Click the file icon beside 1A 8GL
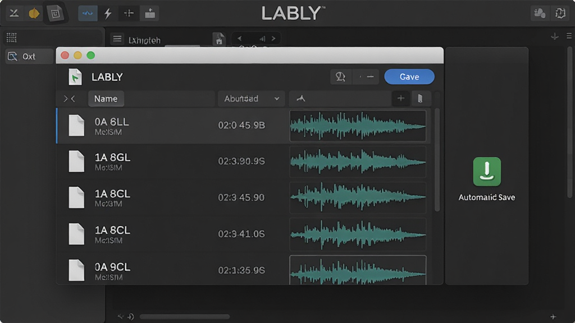575x323 pixels. 76,161
